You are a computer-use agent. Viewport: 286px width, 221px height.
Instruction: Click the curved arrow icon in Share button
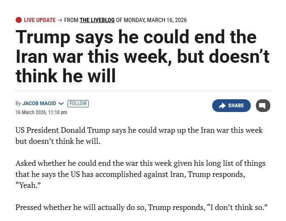click(x=222, y=106)
